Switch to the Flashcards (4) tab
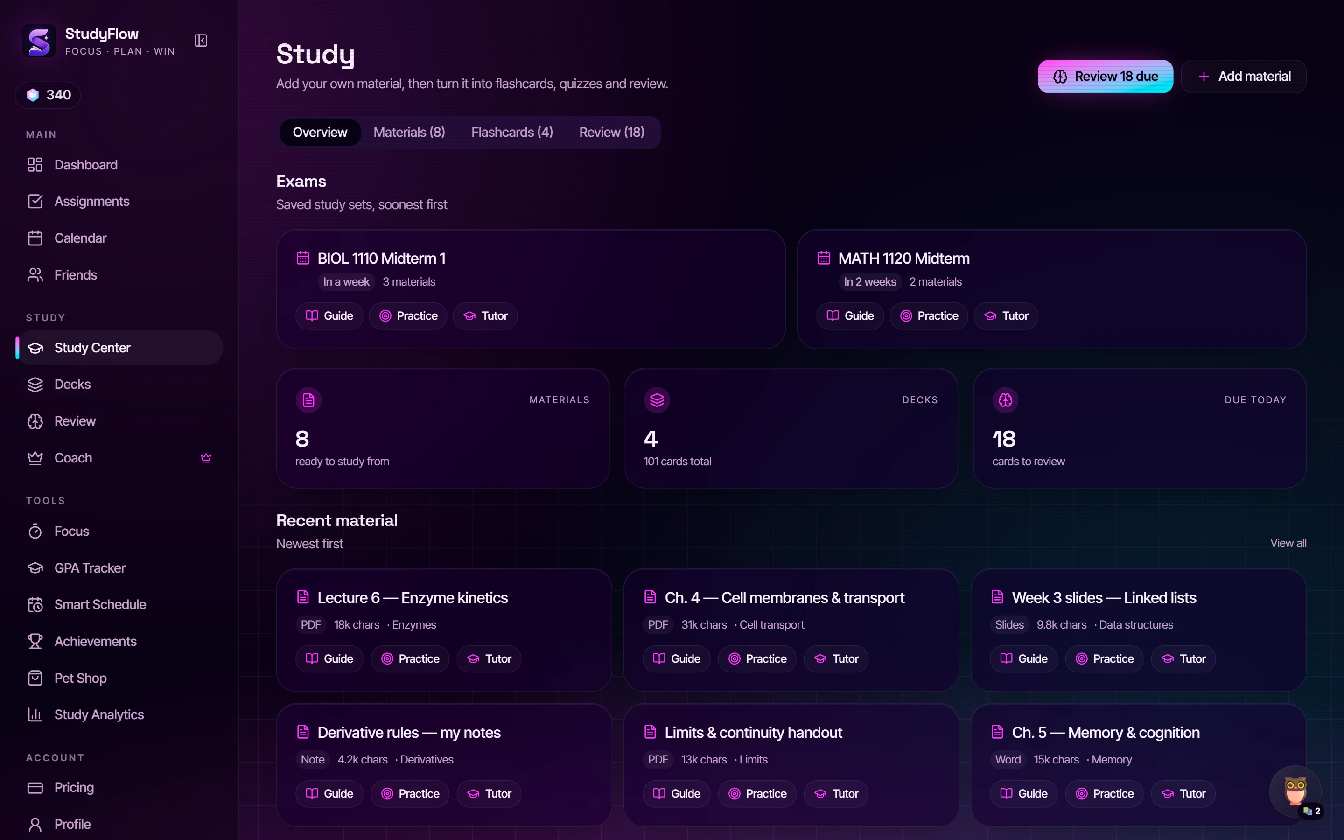Image resolution: width=1344 pixels, height=840 pixels. (512, 132)
